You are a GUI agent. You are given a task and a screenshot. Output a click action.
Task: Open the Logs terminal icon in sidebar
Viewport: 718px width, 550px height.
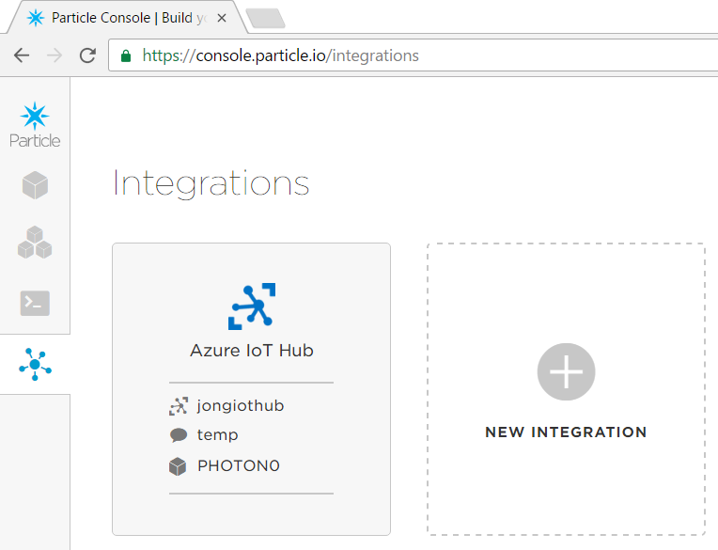click(35, 303)
